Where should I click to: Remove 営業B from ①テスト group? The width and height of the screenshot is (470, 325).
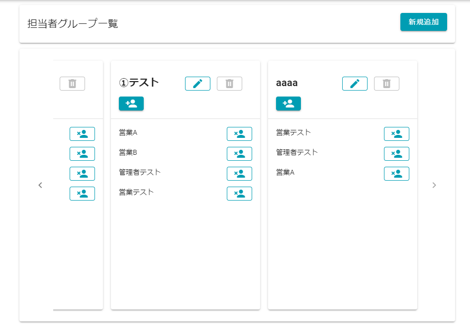pos(239,154)
